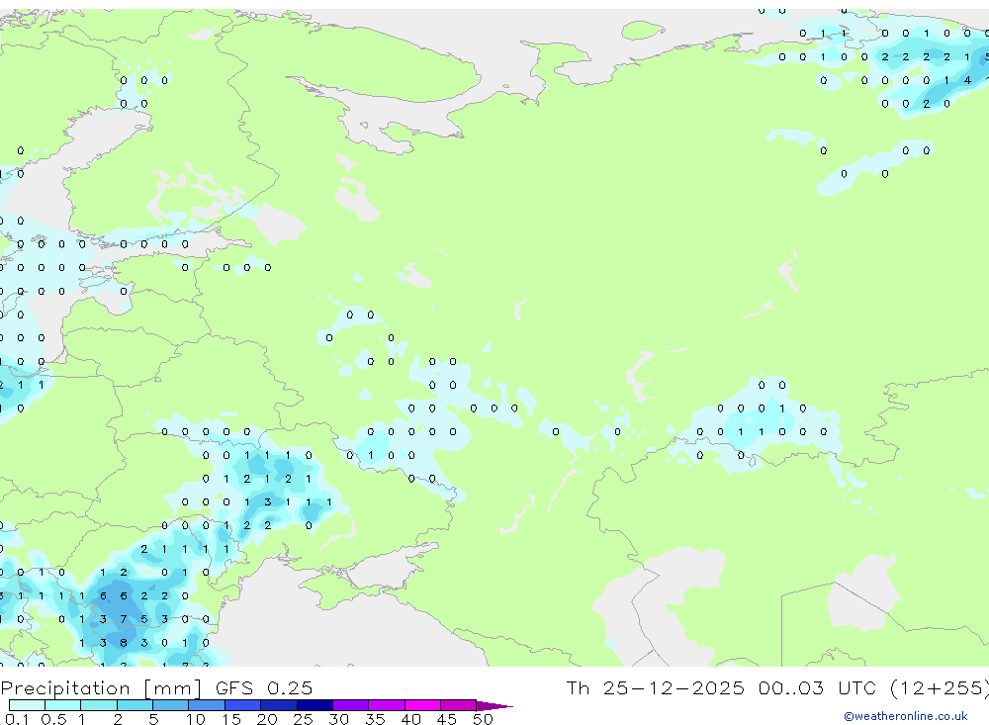Click the legend label 35

click(375, 719)
